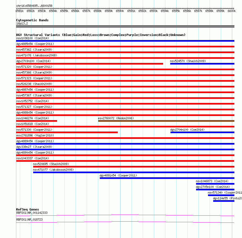
Task: Click label nsv526238 (Shaikh2009)
Action: 34,84
